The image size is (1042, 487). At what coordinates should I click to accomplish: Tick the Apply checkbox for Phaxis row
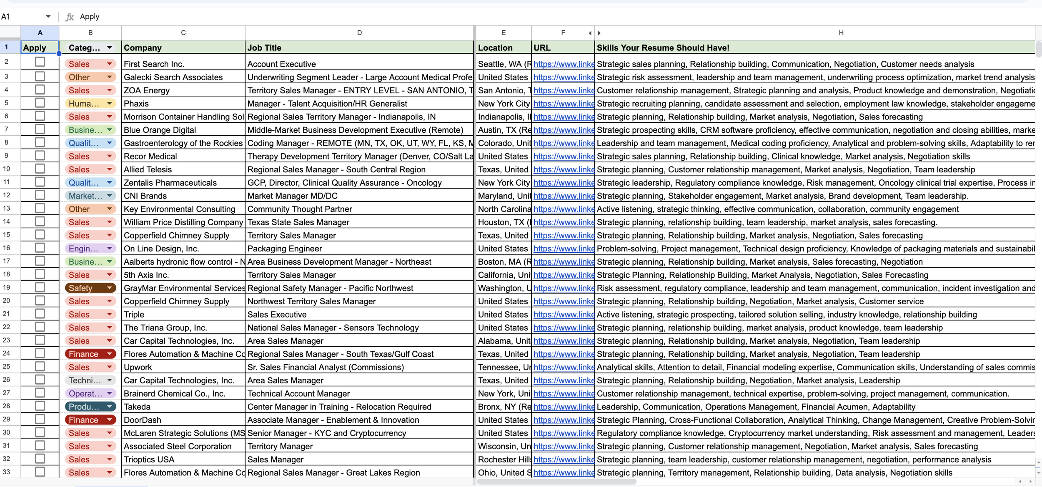(x=40, y=103)
